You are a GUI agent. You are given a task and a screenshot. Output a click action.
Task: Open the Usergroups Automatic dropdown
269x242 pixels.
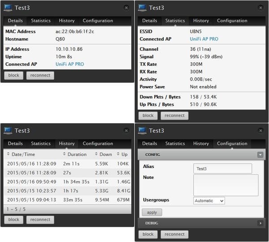click(209, 201)
